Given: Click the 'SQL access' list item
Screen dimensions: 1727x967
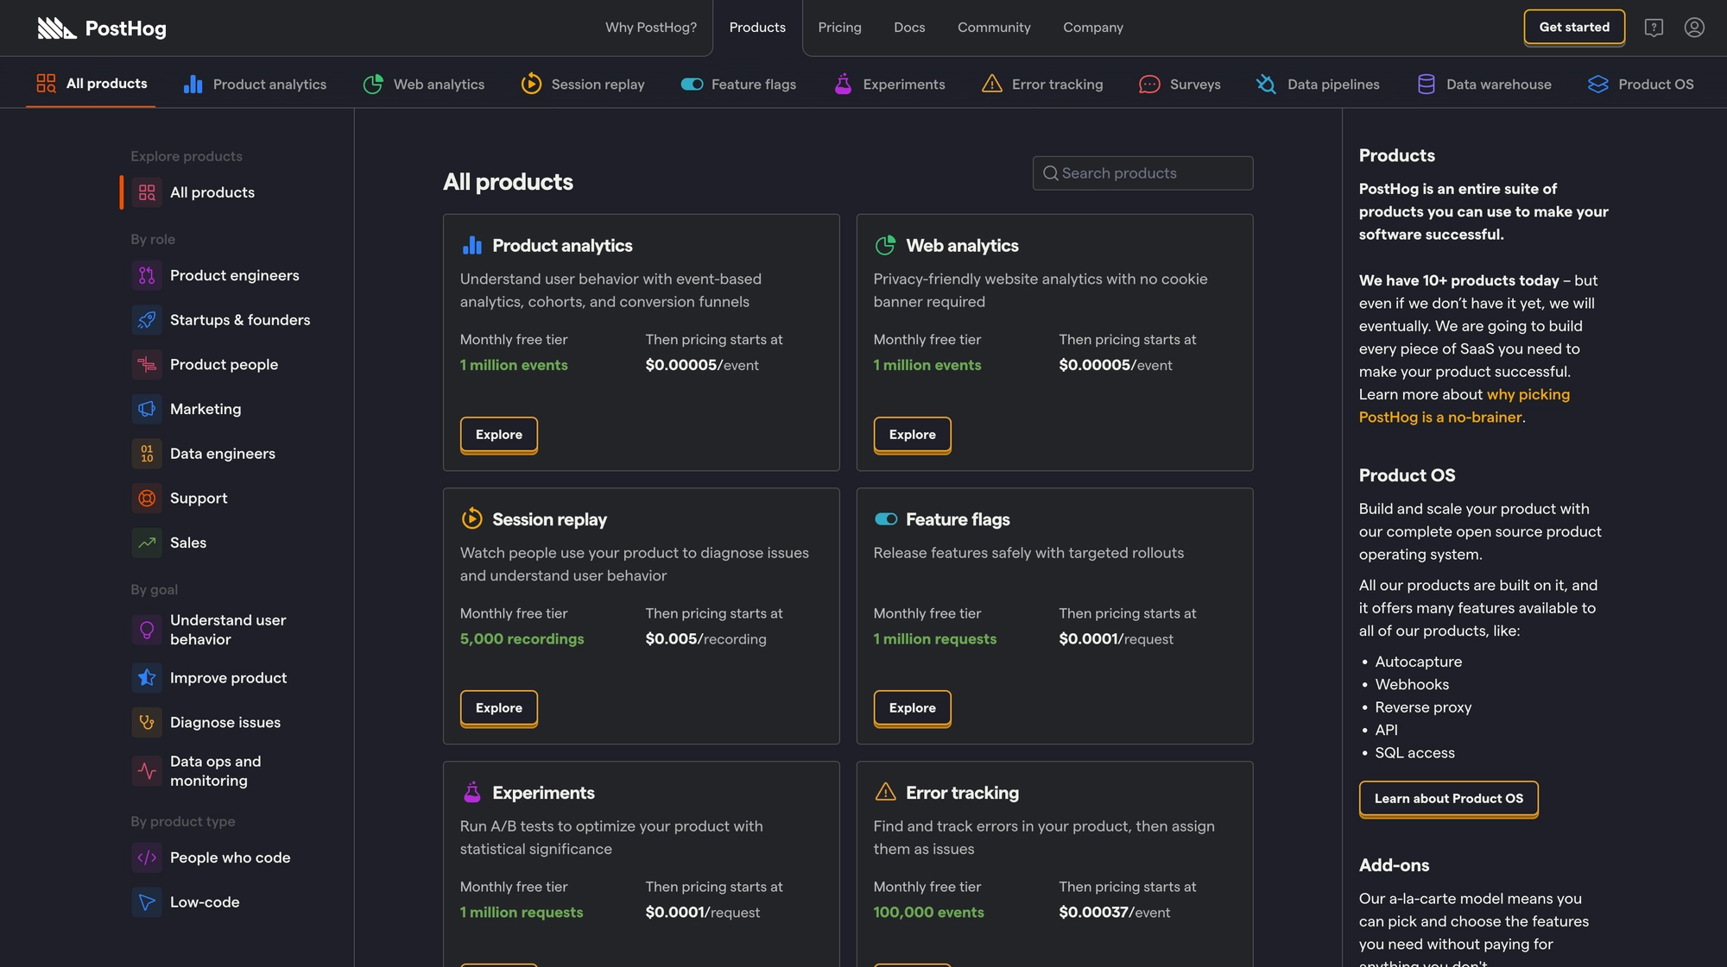Looking at the screenshot, I should [1414, 753].
